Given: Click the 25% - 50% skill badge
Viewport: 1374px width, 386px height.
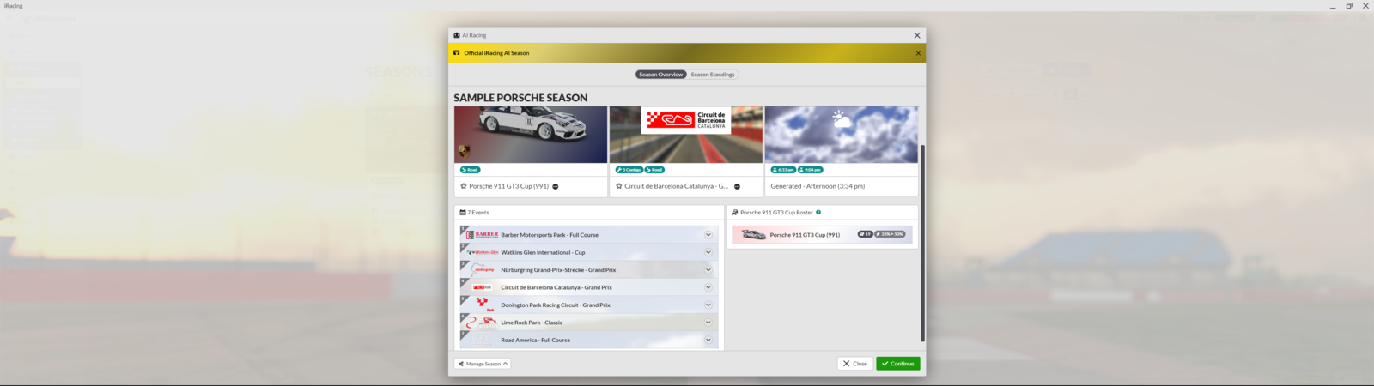Looking at the screenshot, I should coord(890,234).
